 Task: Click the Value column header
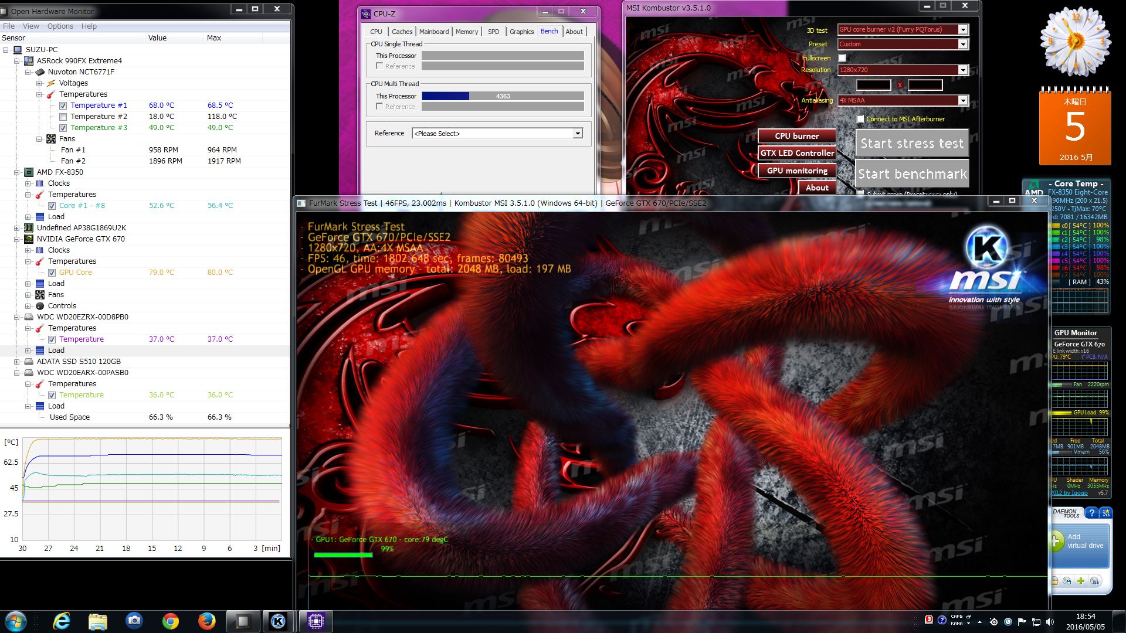[175, 38]
